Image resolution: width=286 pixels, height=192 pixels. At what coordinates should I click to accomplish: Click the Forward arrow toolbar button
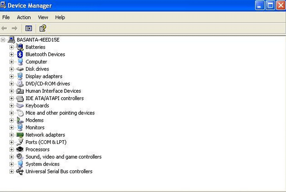14,29
